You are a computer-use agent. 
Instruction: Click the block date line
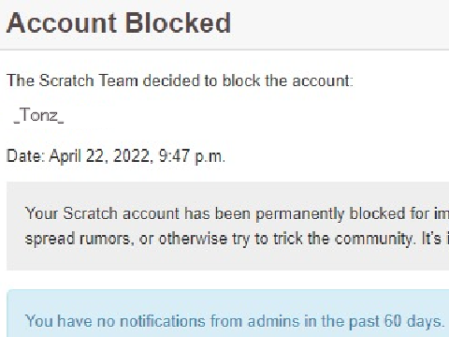tap(116, 156)
